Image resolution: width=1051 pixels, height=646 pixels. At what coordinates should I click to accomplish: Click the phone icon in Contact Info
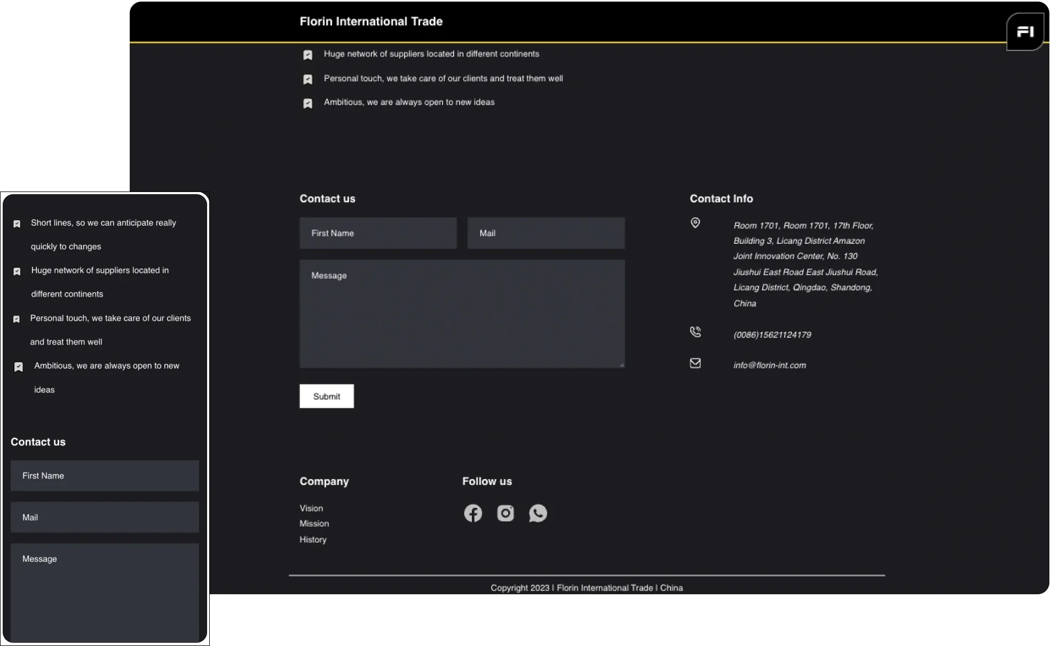point(695,332)
